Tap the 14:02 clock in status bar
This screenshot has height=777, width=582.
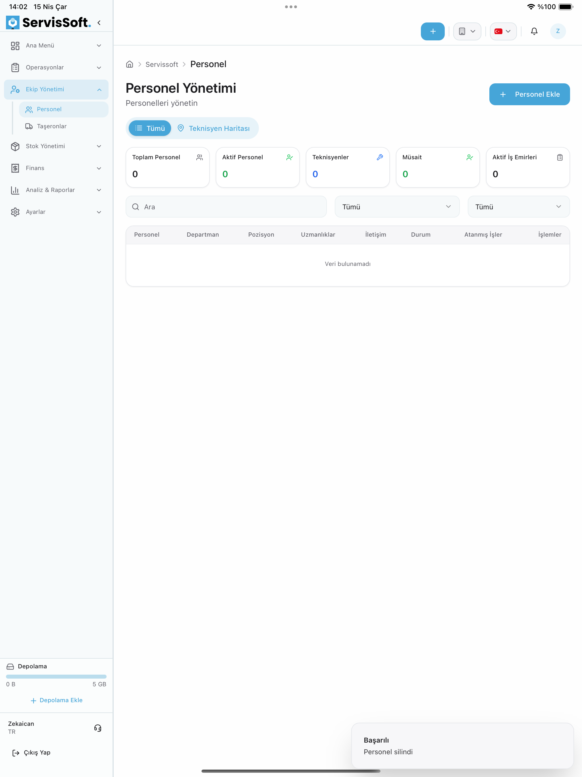[18, 7]
